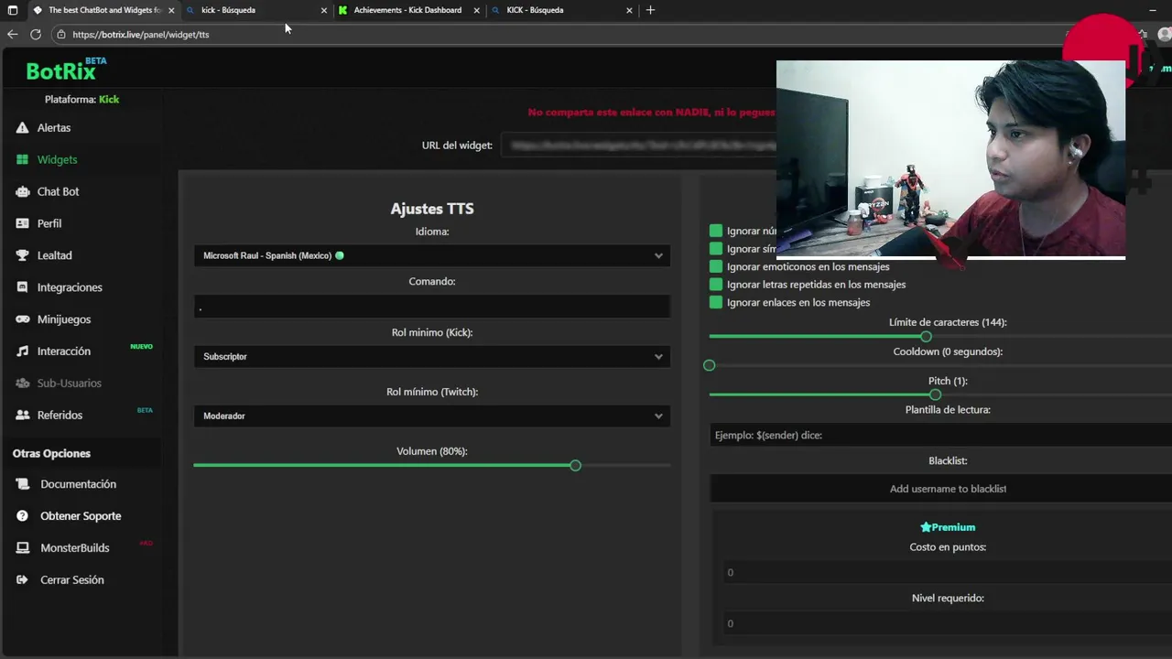Viewport: 1172px width, 659px height.
Task: Toggle 'Ignorar emoticonos en los mensajes' checkbox
Action: (716, 266)
